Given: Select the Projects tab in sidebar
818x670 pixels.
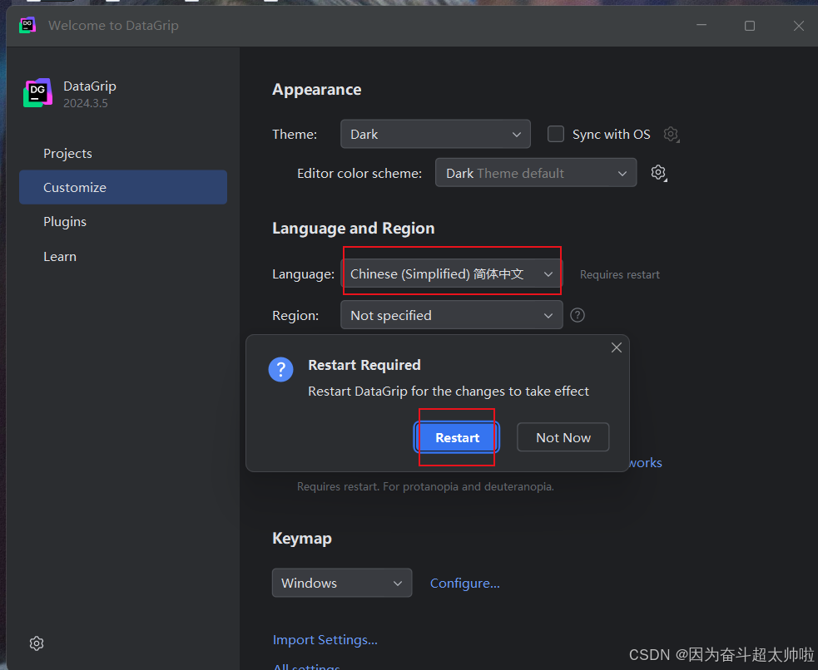Looking at the screenshot, I should click(x=123, y=153).
